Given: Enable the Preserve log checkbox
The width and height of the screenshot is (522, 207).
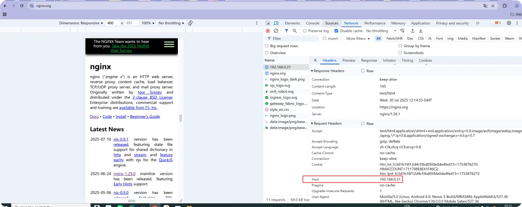Looking at the screenshot, I should coord(304,31).
